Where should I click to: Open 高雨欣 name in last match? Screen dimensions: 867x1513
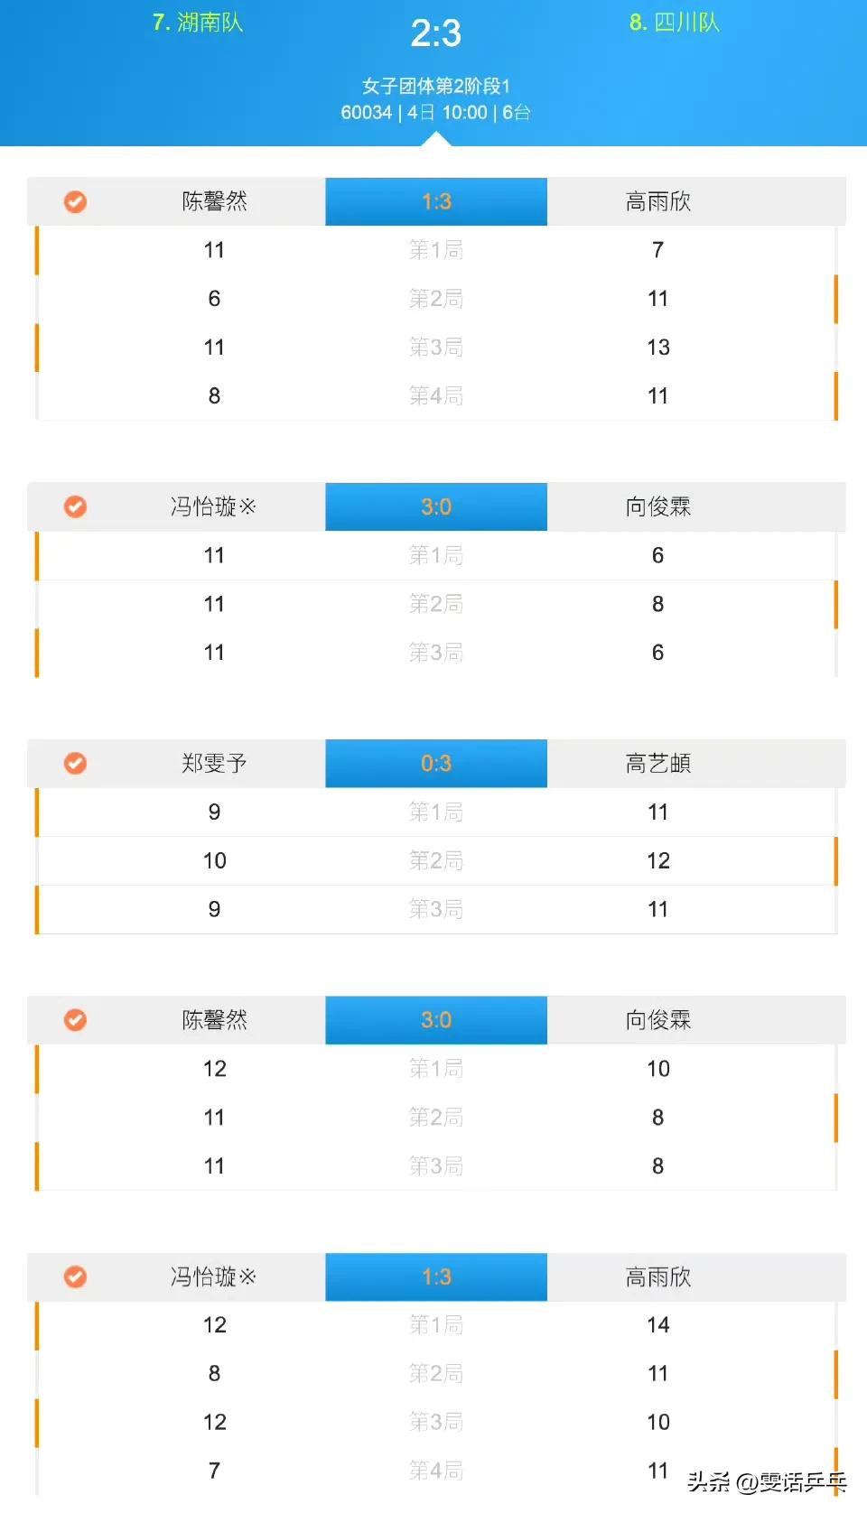658,1276
